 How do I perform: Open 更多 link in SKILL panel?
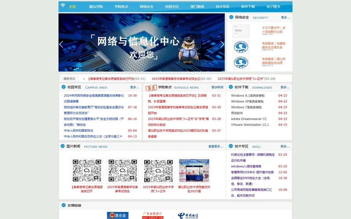pyautogui.click(x=285, y=147)
